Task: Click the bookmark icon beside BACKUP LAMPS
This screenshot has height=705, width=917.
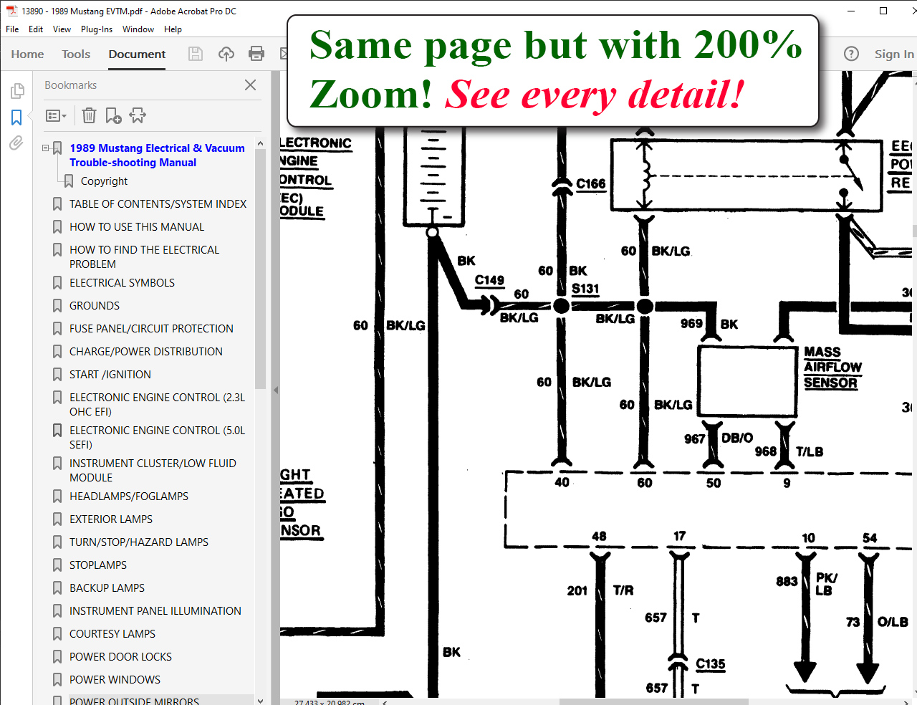Action: click(57, 588)
